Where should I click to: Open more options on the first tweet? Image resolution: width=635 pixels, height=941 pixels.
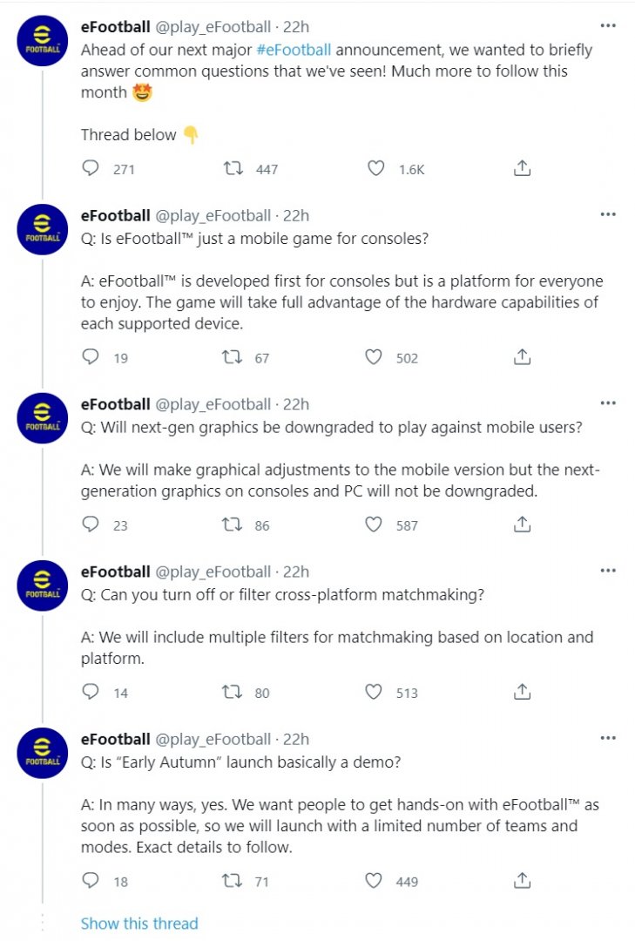click(x=608, y=26)
